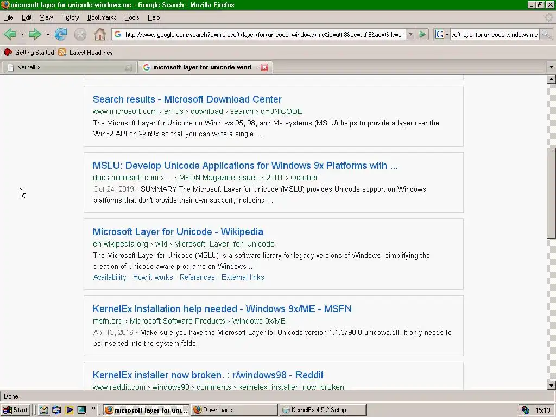Open the Bookmarks menu

pyautogui.click(x=102, y=17)
